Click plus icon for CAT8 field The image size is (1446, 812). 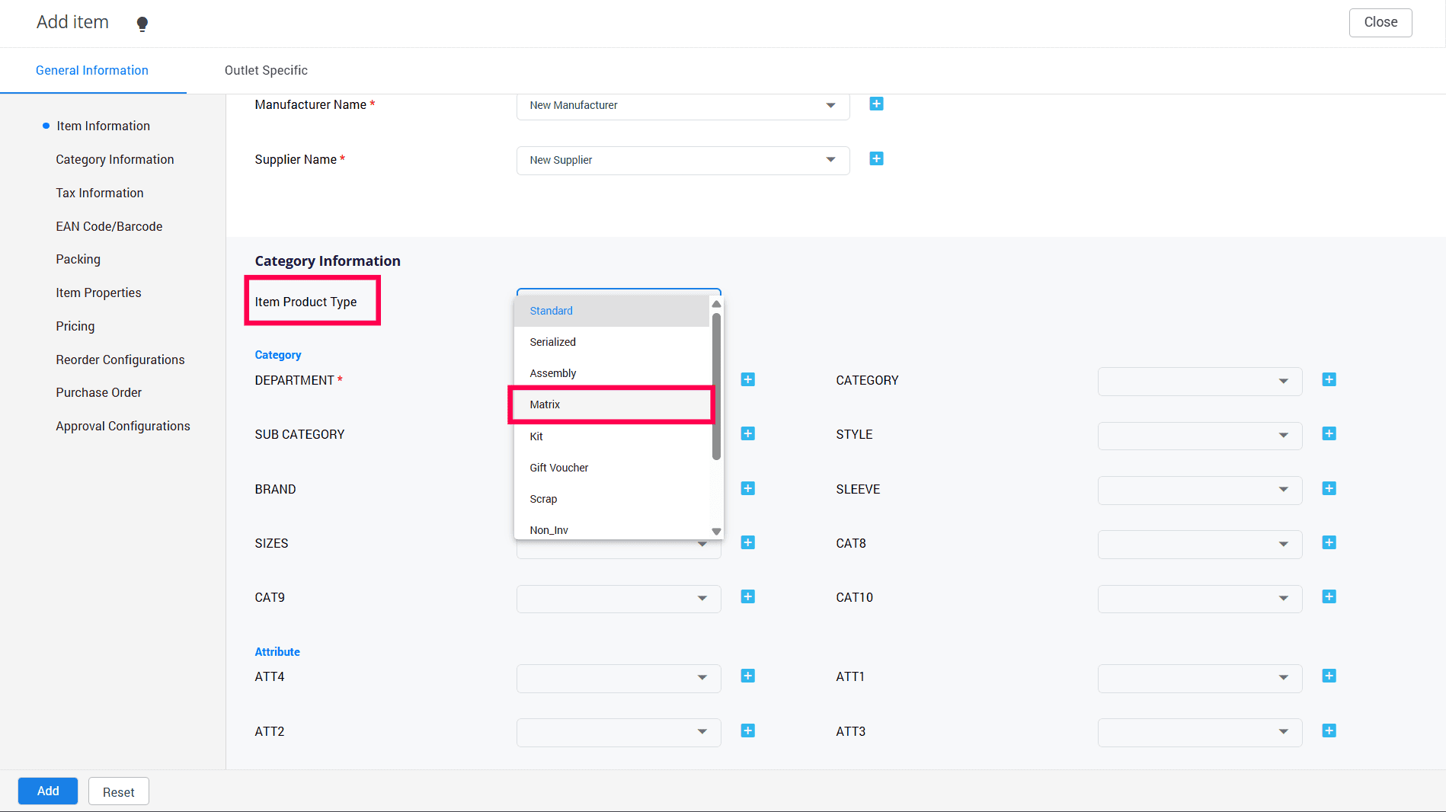click(x=1329, y=542)
